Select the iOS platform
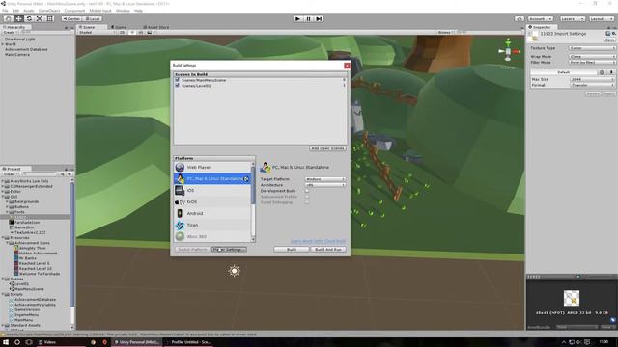 pos(212,191)
